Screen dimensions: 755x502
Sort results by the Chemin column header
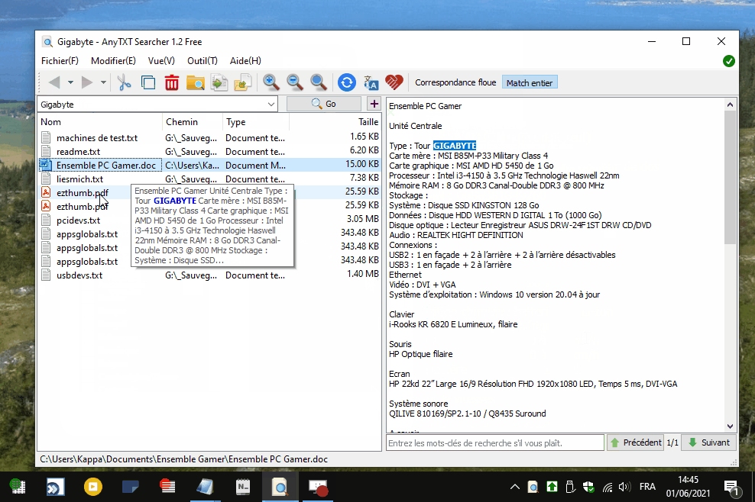pos(192,122)
